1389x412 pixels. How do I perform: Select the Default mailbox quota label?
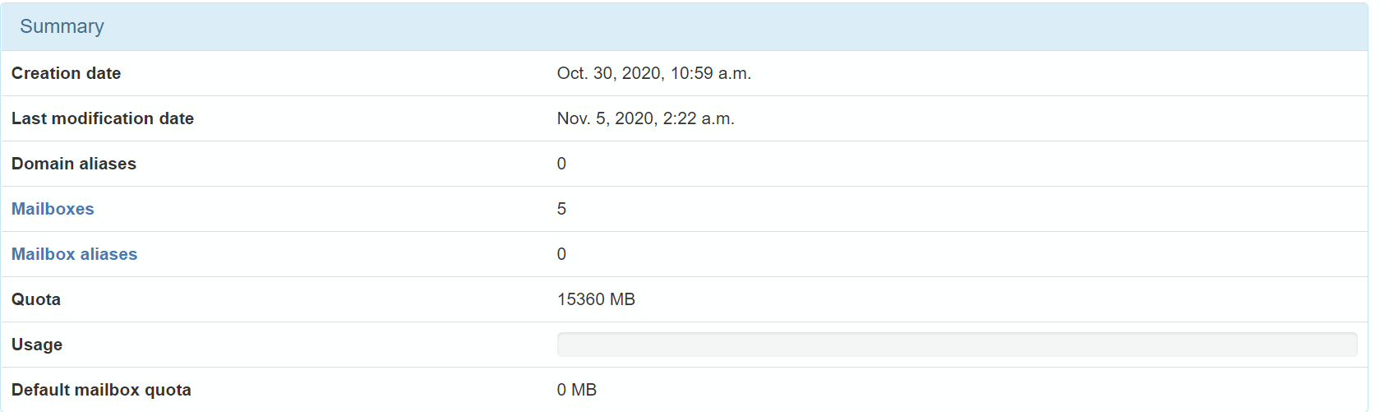click(101, 390)
